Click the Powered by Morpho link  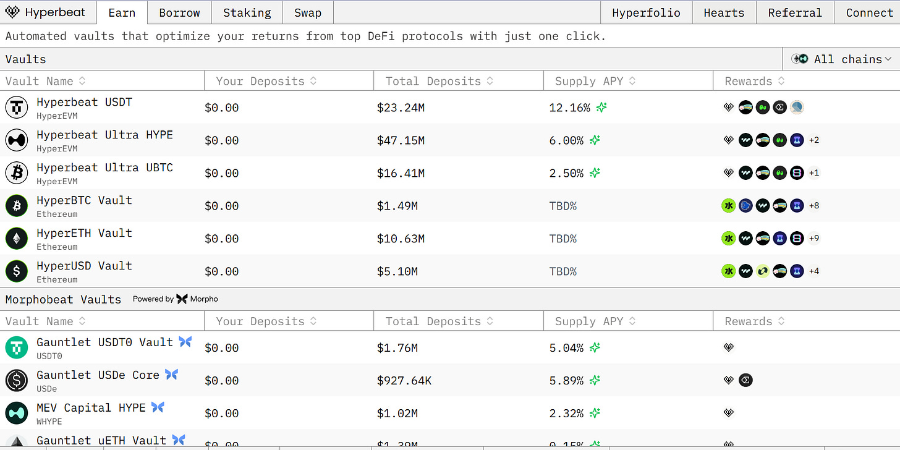pos(176,299)
